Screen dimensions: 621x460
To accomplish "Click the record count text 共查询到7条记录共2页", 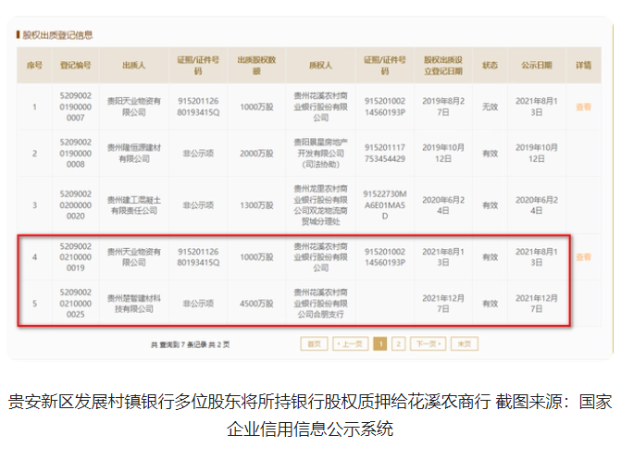I will [190, 344].
